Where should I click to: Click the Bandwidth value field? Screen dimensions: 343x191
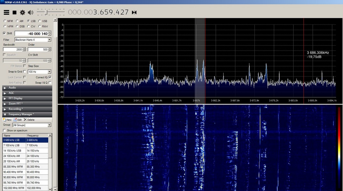13,50
